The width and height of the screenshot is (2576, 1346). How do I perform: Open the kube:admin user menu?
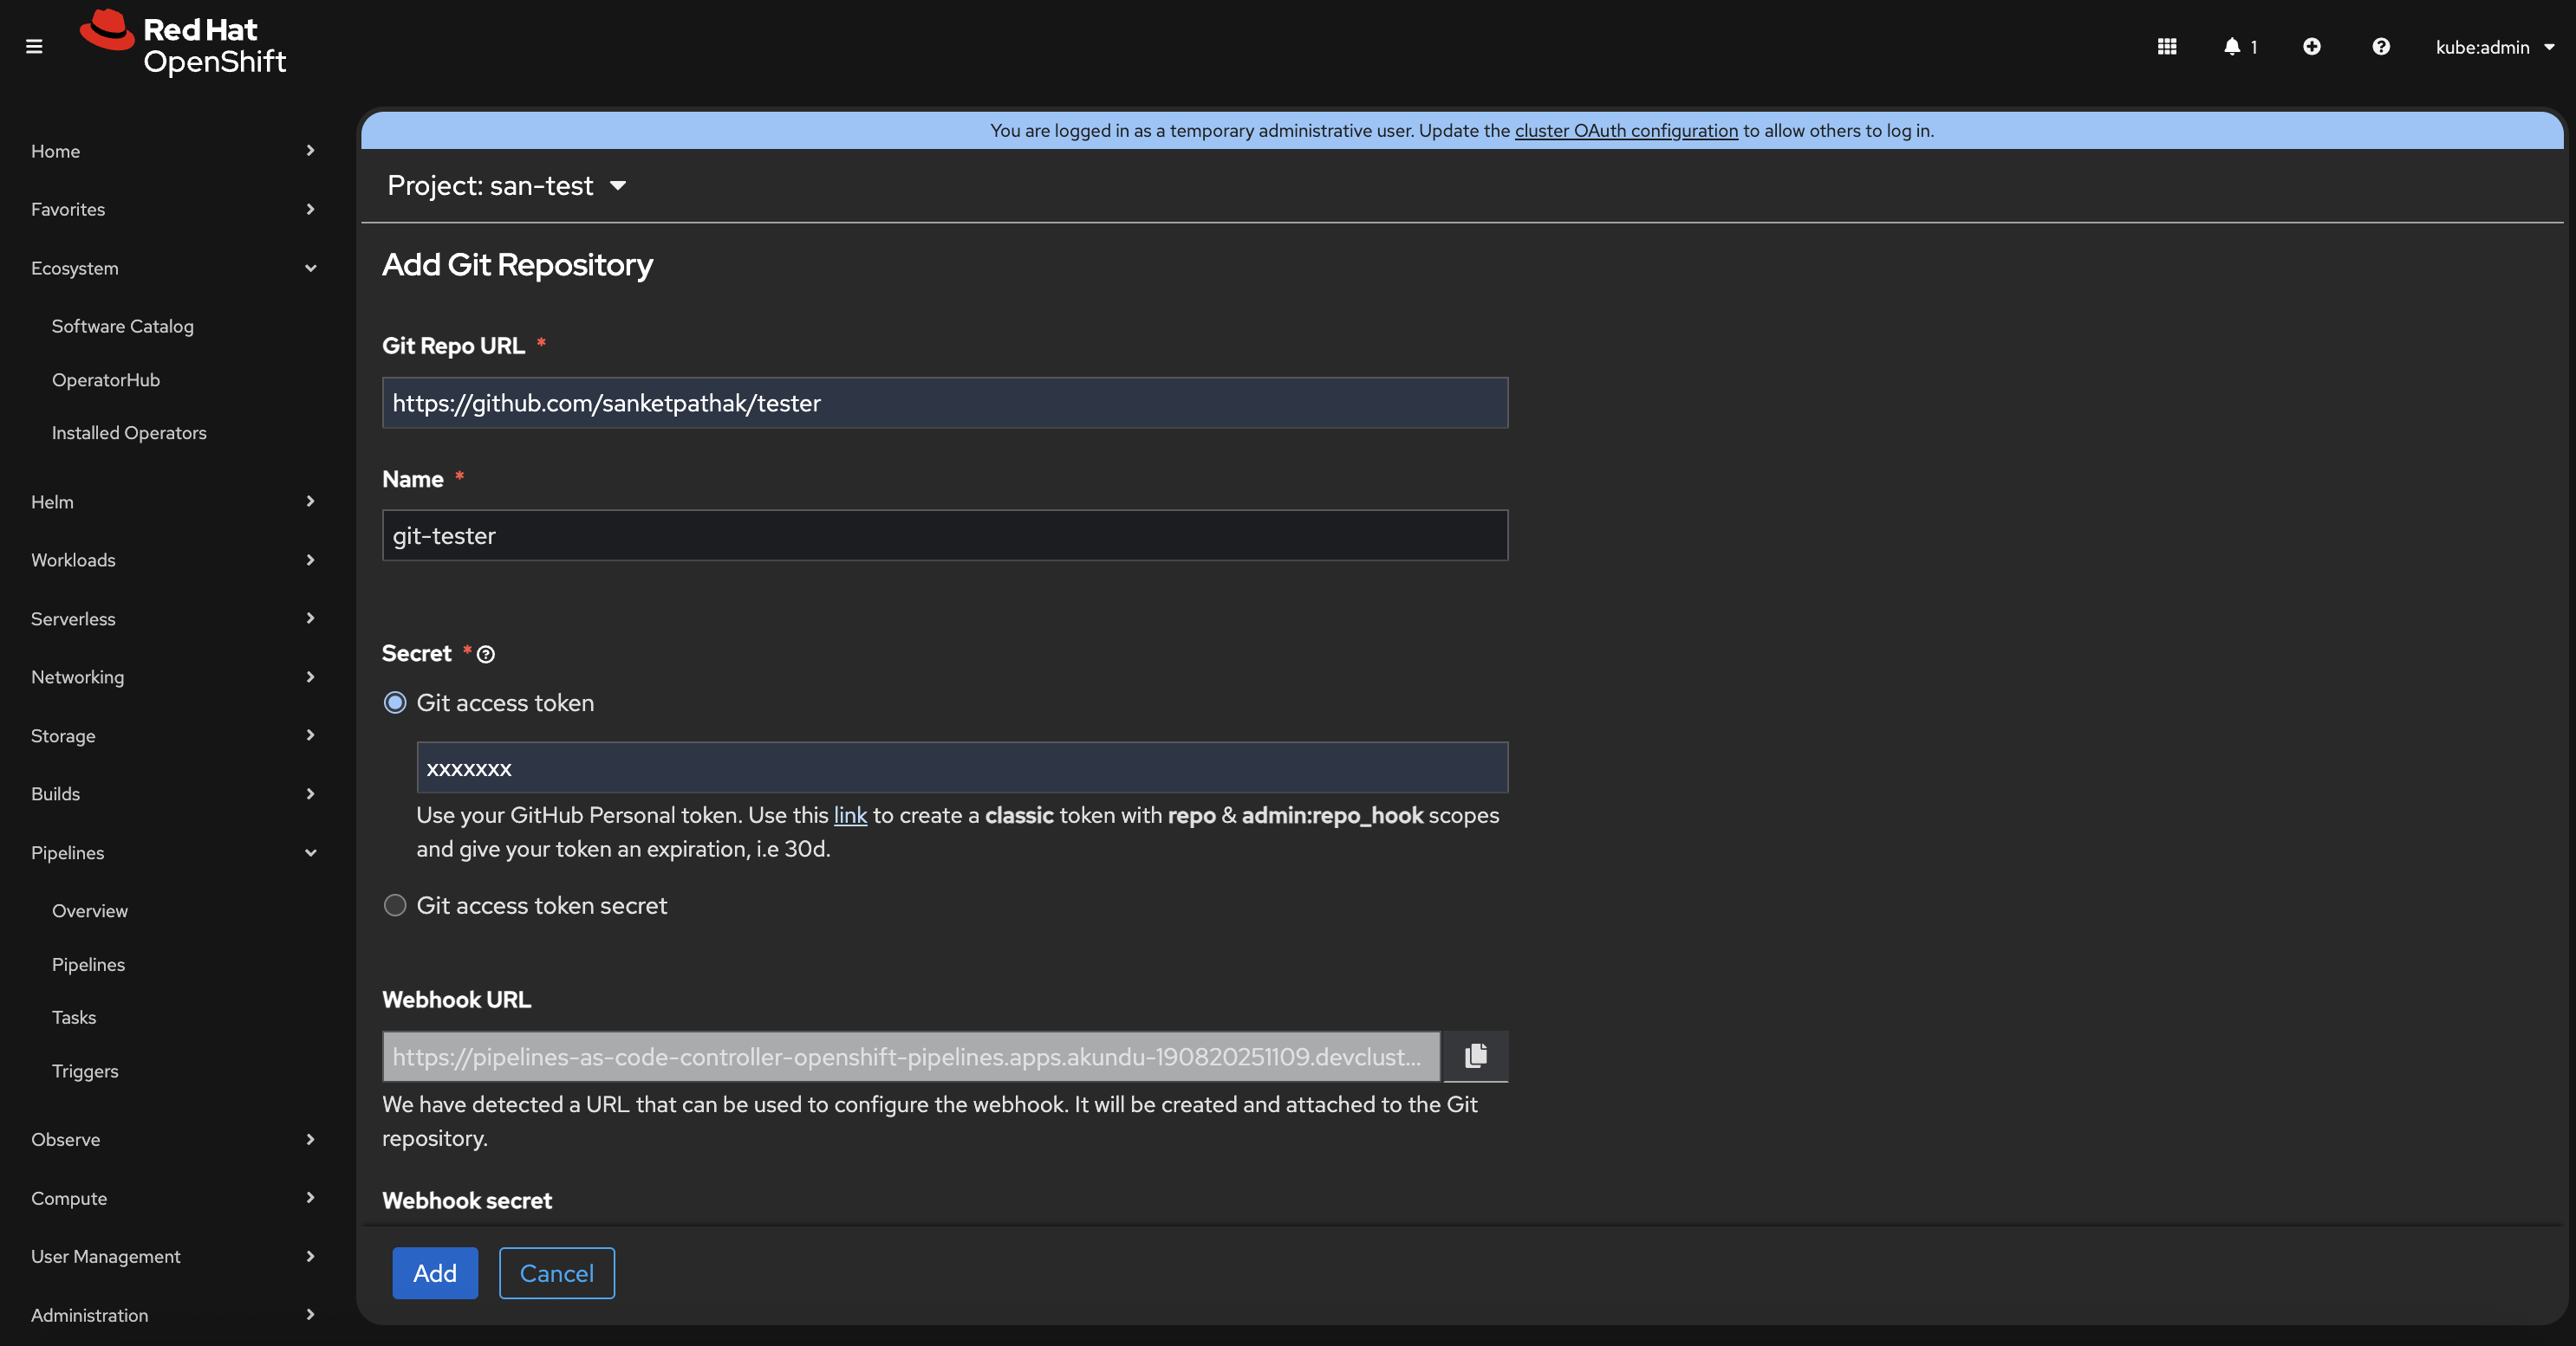tap(2494, 47)
